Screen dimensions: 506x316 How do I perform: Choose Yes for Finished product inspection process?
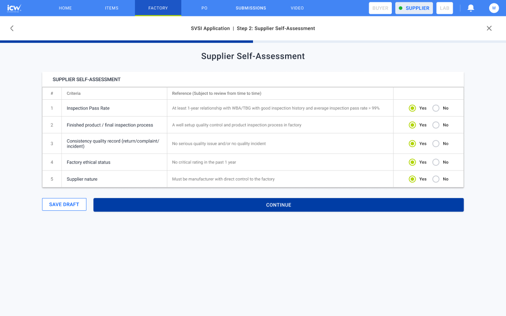[x=412, y=125]
